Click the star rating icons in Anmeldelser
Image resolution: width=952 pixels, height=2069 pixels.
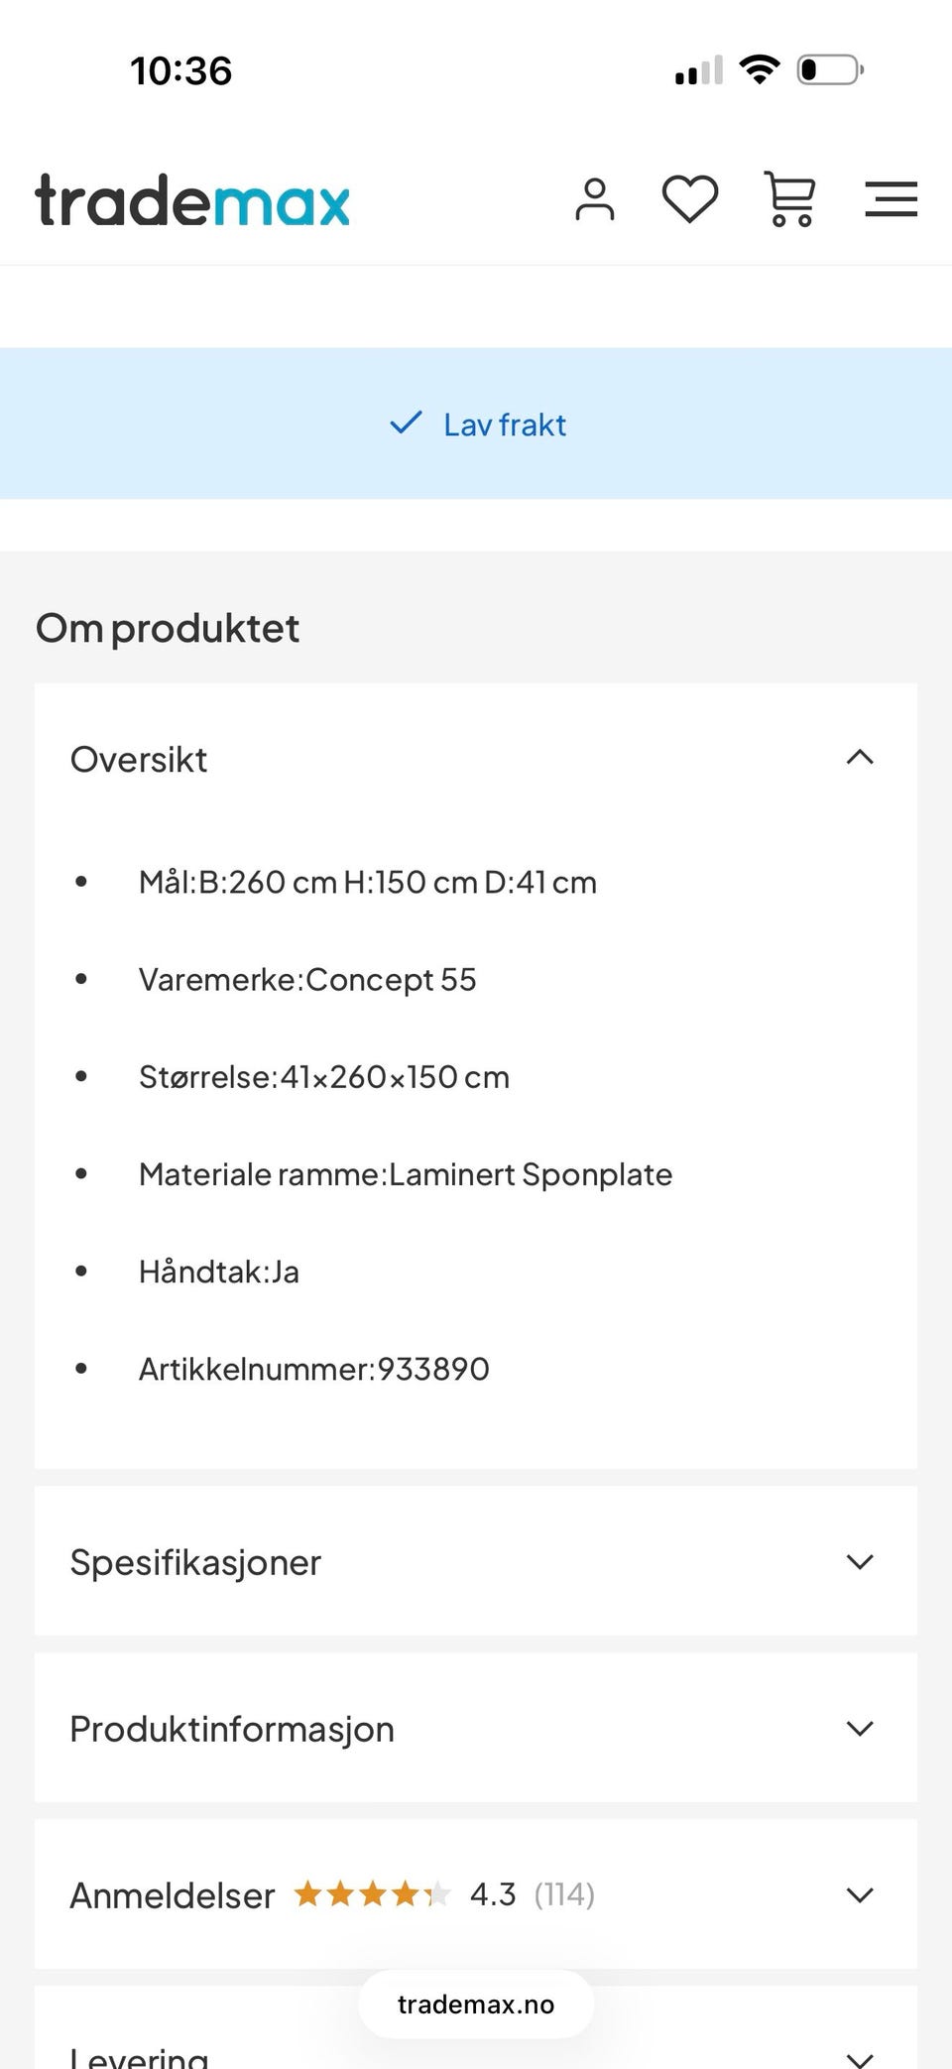(x=373, y=1894)
